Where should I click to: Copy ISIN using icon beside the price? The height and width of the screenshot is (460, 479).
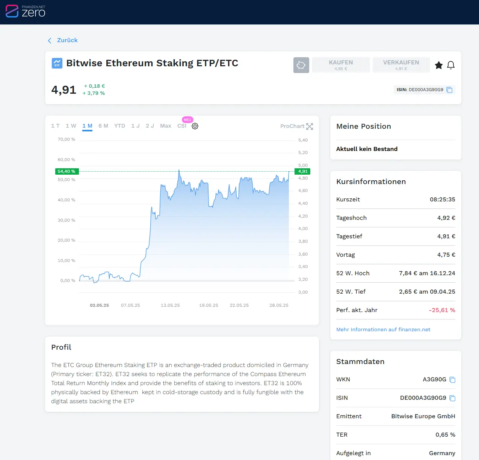click(449, 90)
